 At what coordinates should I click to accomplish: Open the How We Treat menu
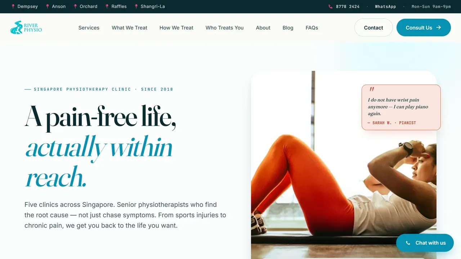176,28
